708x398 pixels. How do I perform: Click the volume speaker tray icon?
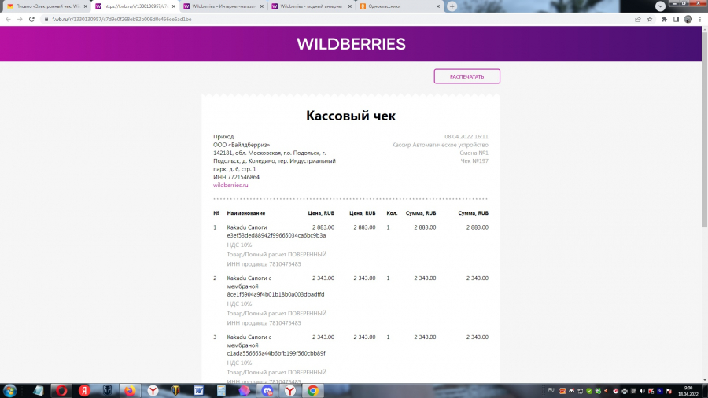click(x=642, y=391)
